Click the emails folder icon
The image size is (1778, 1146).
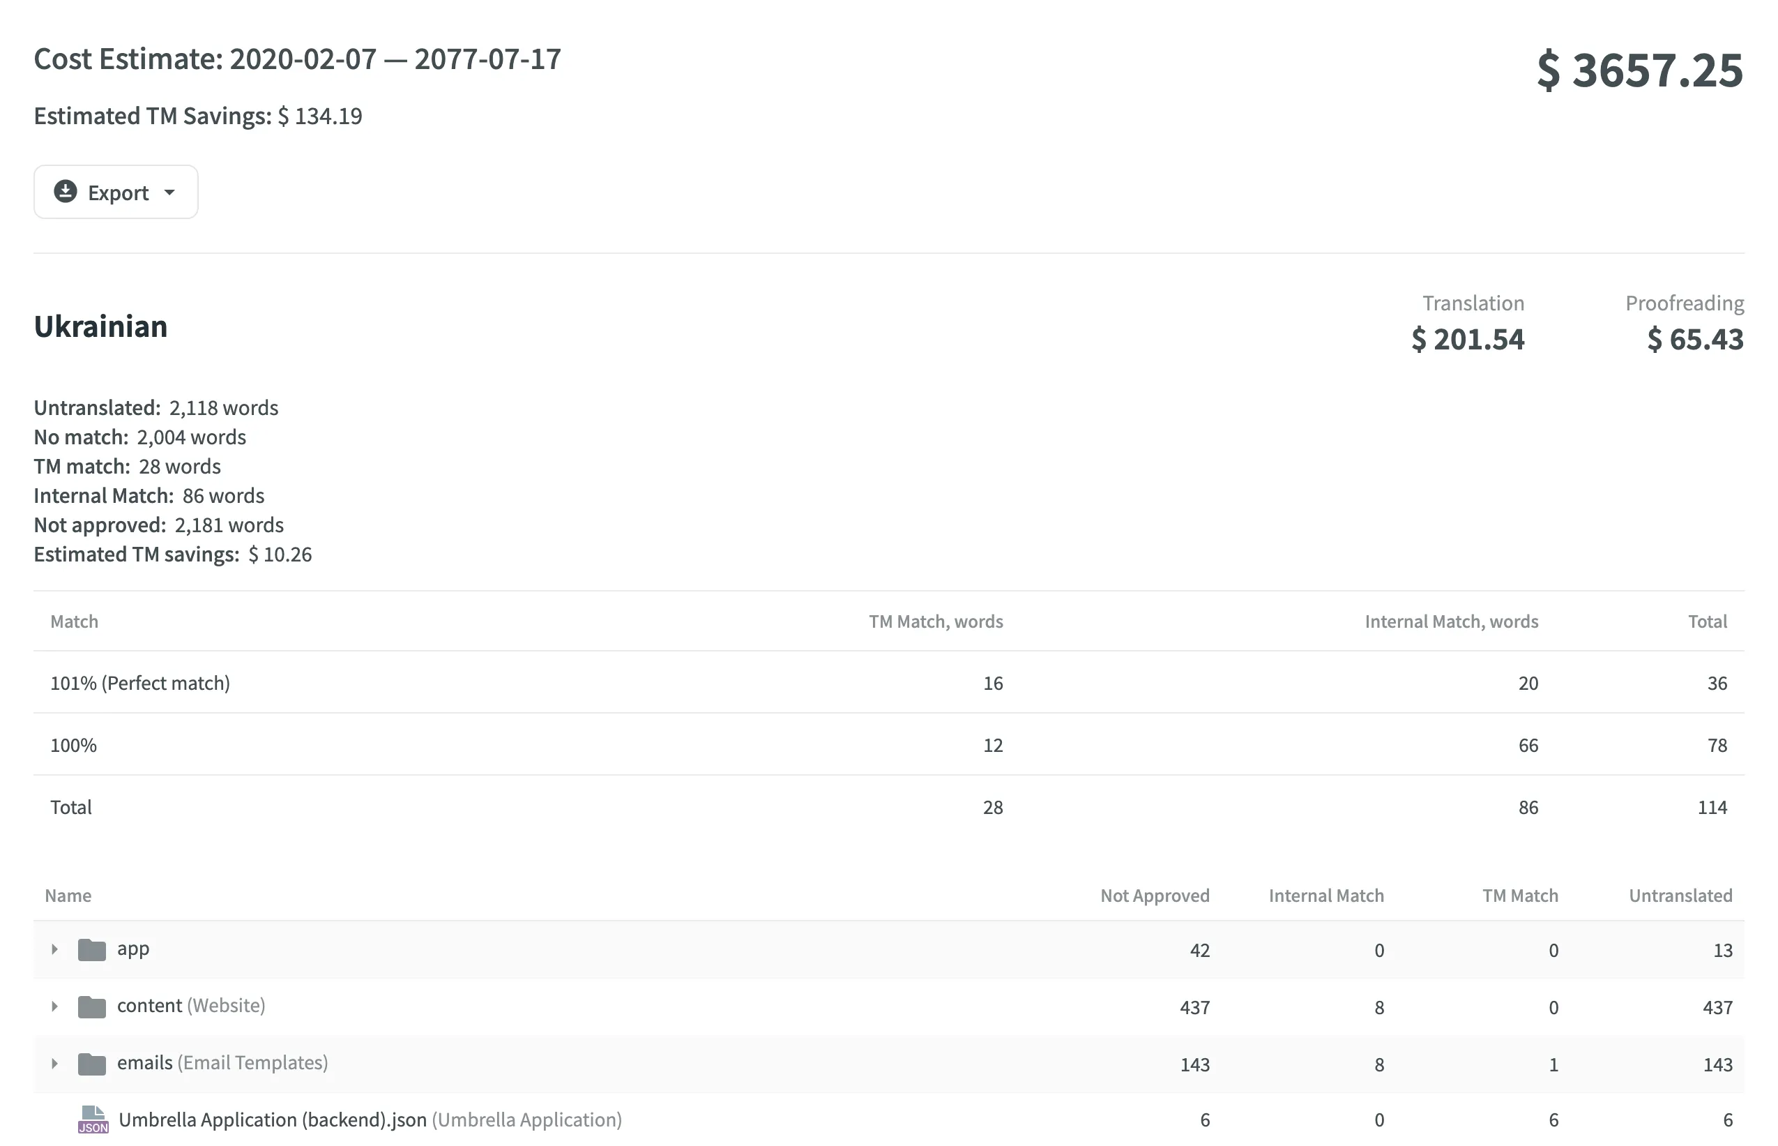(92, 1064)
